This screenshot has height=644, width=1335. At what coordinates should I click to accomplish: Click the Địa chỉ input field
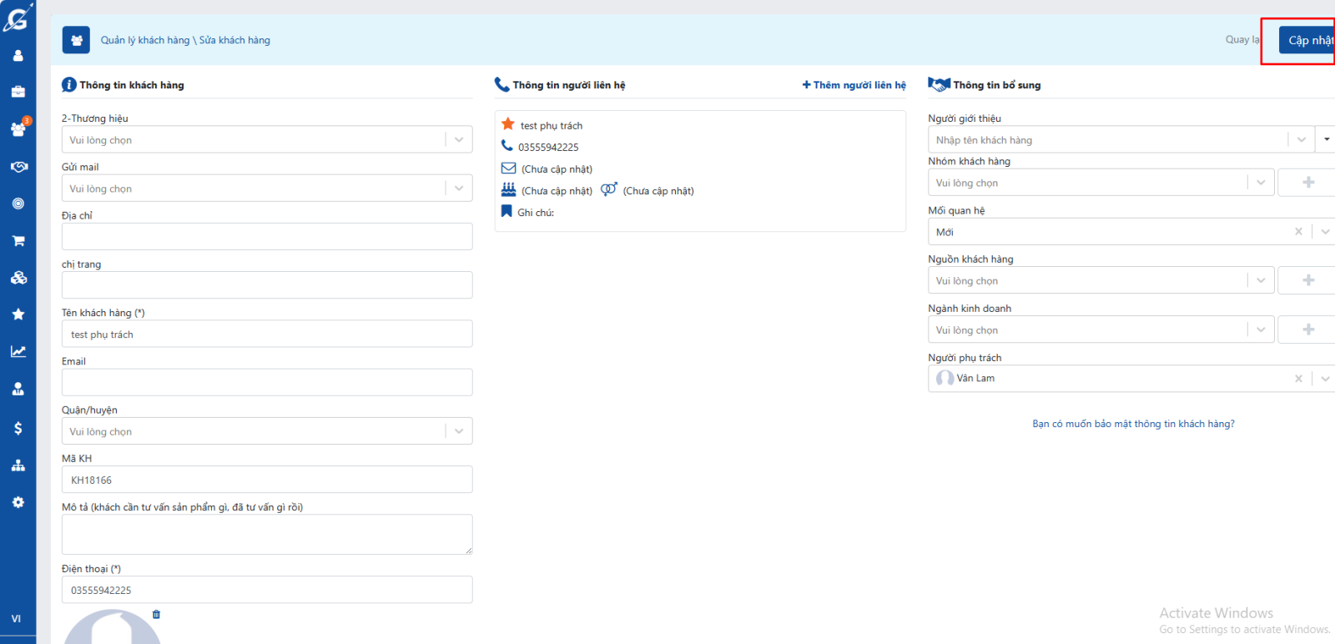[267, 237]
